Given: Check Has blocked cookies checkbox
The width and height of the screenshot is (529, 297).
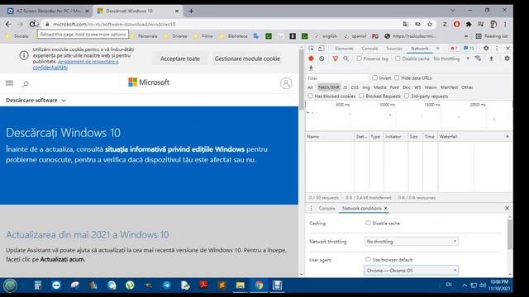Looking at the screenshot, I should click(310, 97).
